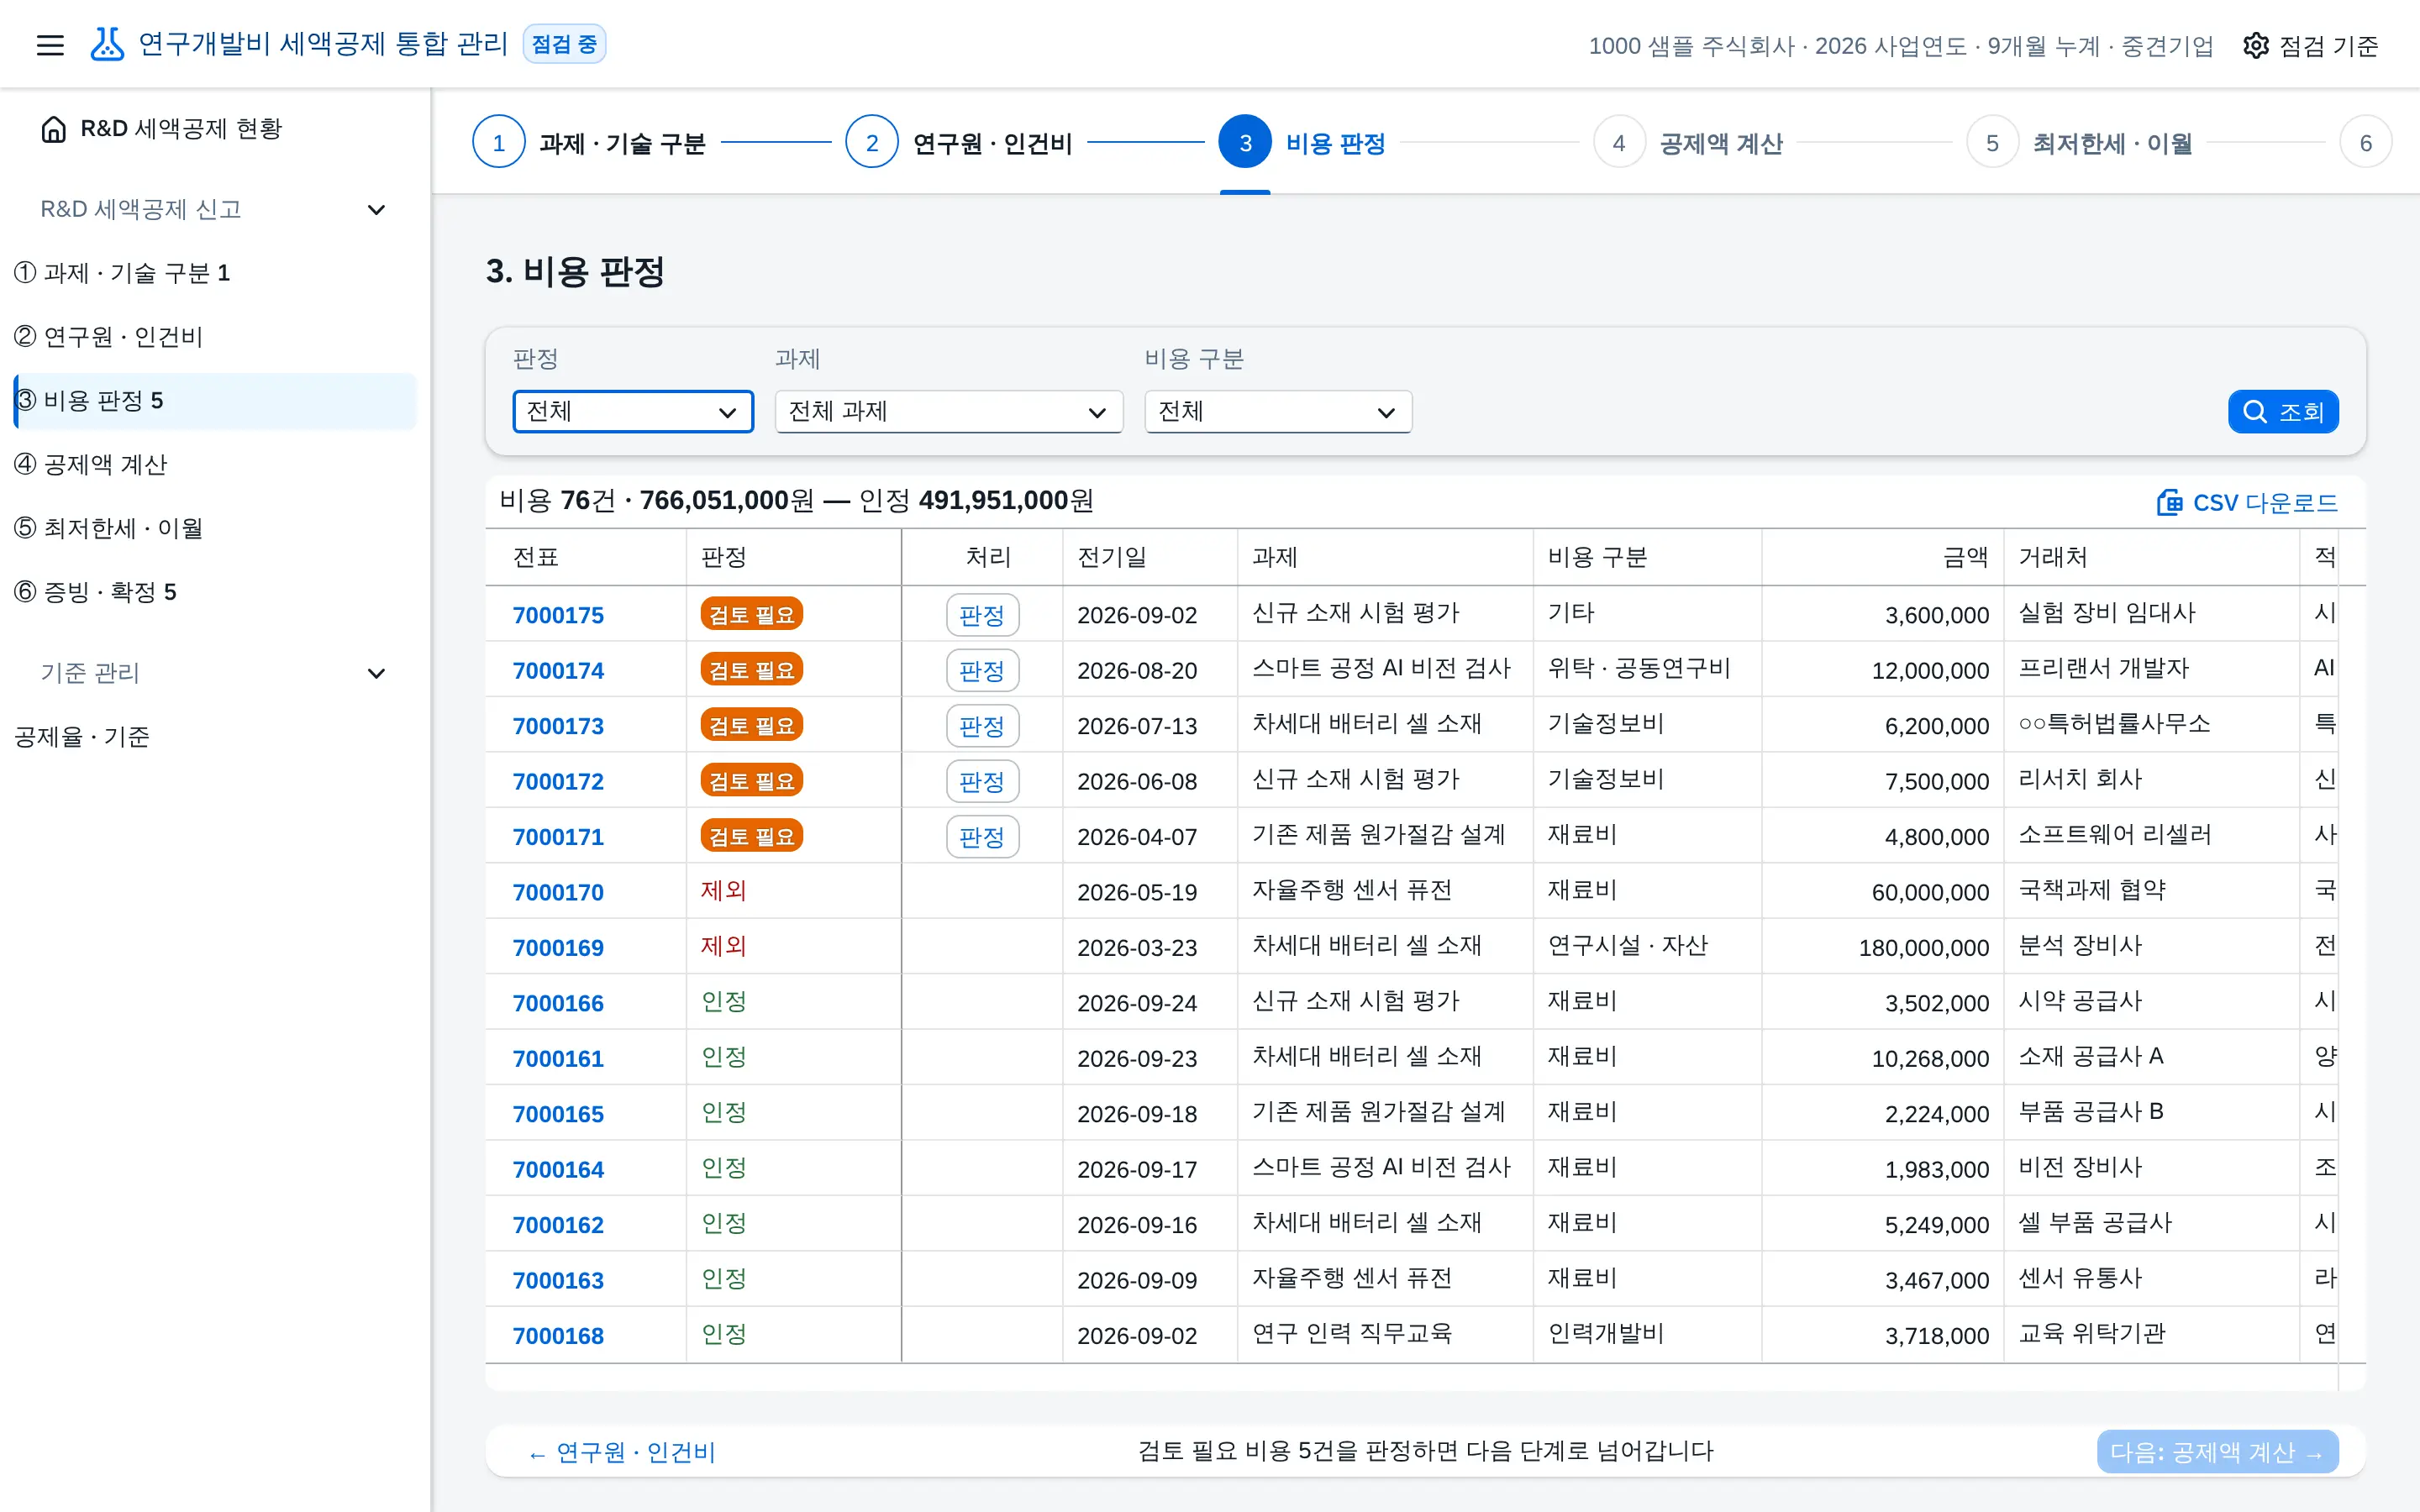
Task: Click the magnifier icon in 조회 button
Action: [x=2255, y=412]
